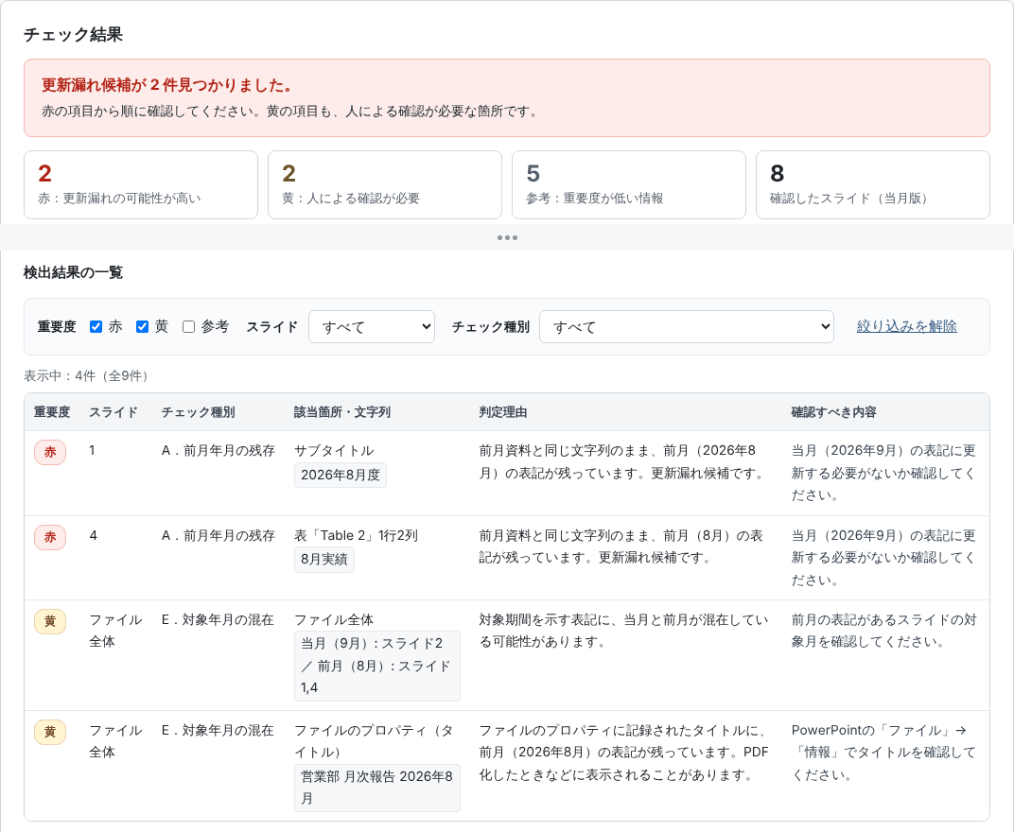This screenshot has width=1014, height=832.
Task: Click the reason text 対象期間を示す表記に、当月と前月が混在
Action: [623, 631]
